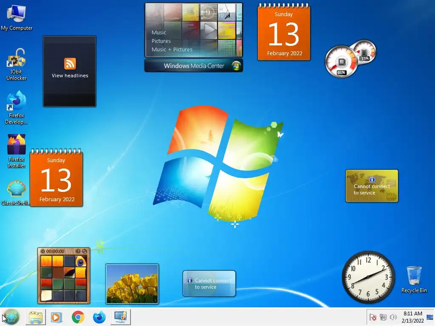Move the puzzle tile showing the black beak tip
The width and height of the screenshot is (435, 326).
[69, 273]
